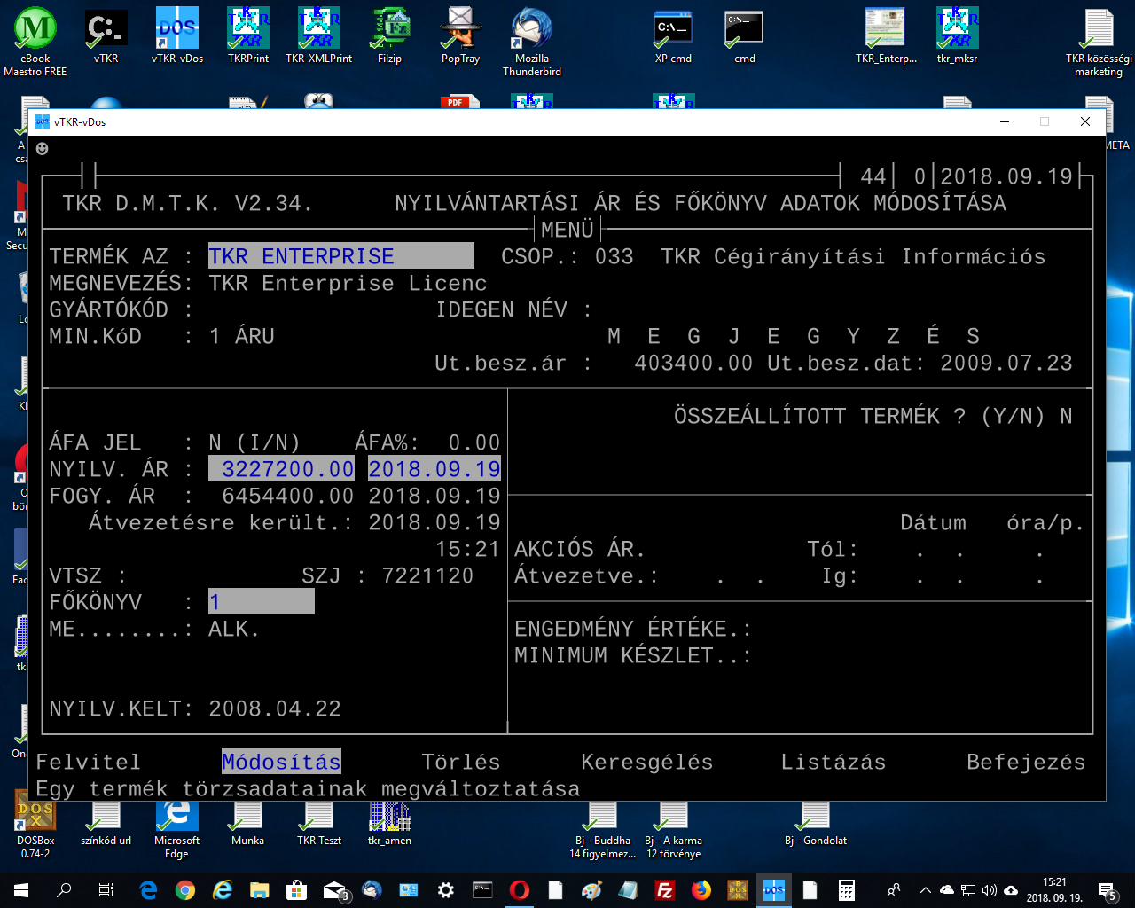Open the TKRPrint desktop icon

pos(248,35)
